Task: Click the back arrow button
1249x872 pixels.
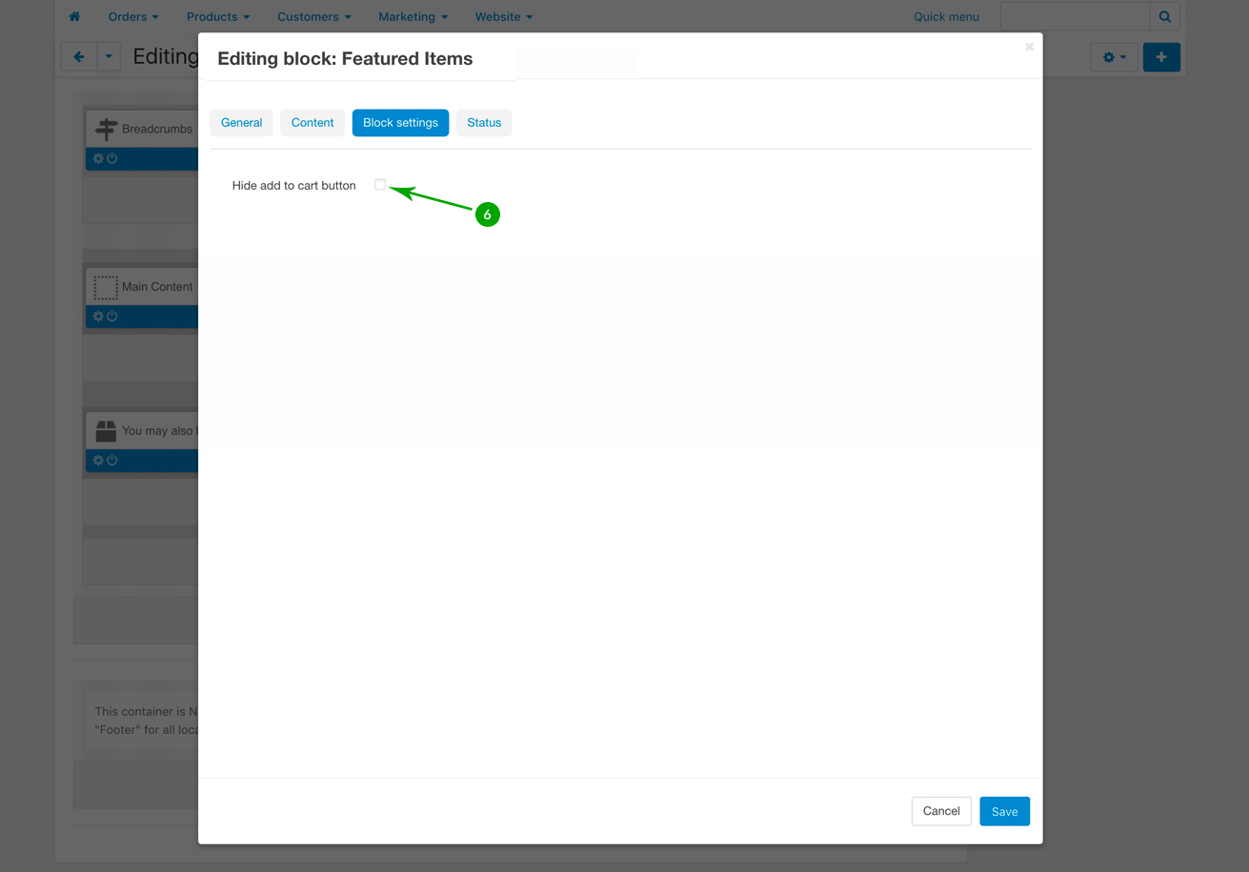Action: point(79,57)
